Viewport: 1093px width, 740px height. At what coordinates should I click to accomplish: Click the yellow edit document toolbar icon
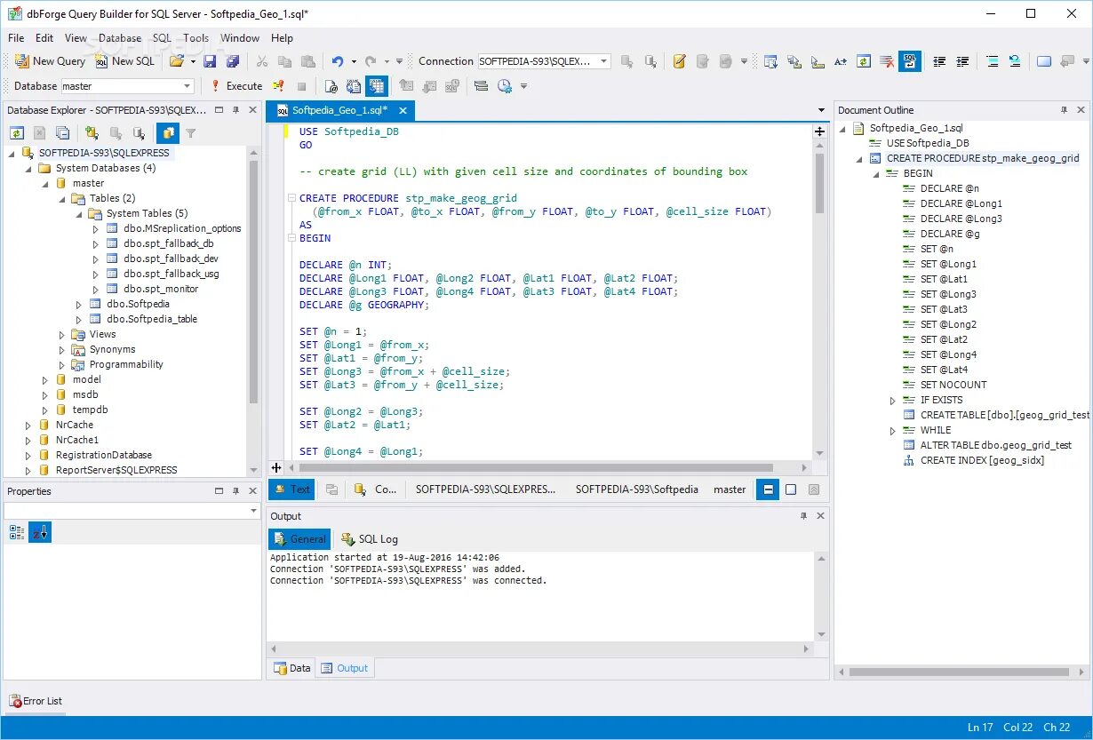pyautogui.click(x=680, y=61)
